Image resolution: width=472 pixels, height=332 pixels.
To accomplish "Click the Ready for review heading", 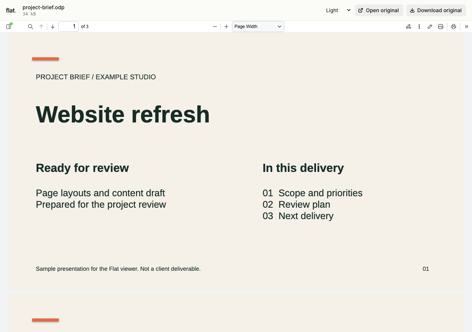I will [x=82, y=168].
